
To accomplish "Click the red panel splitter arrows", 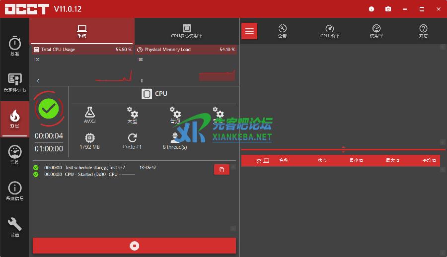I will pos(343,149).
